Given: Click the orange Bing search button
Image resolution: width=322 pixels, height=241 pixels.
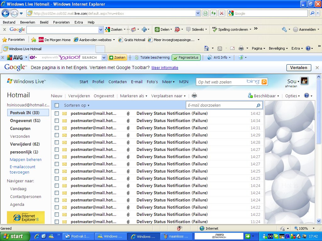Looking at the screenshot, I should [x=264, y=82].
